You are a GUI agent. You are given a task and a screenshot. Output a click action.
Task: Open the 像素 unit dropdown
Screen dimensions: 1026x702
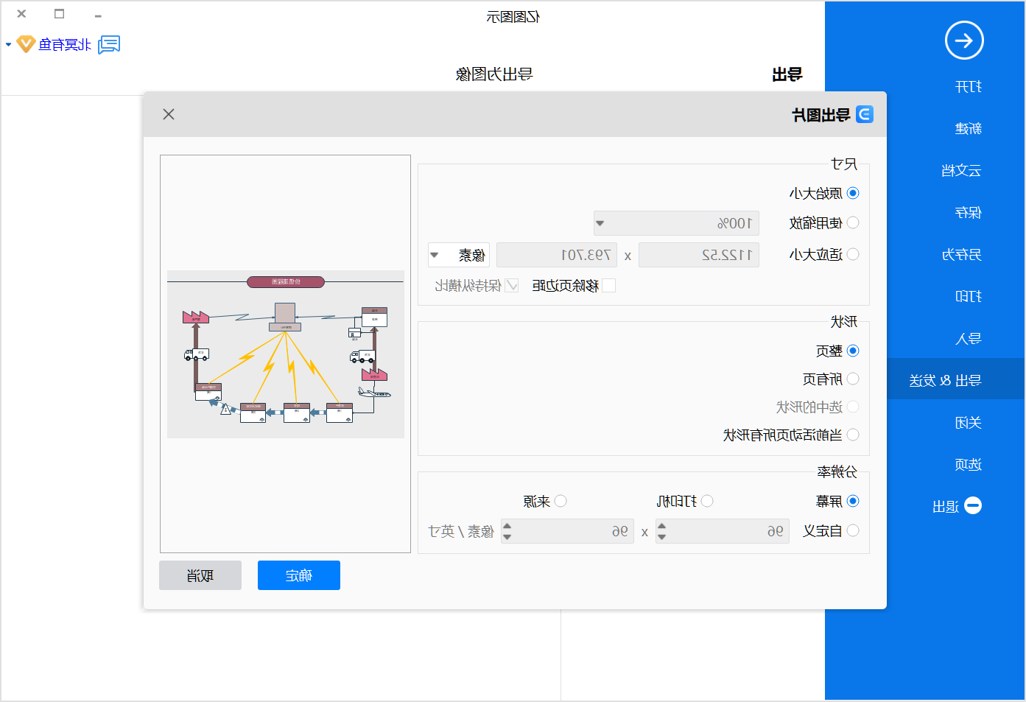click(459, 255)
